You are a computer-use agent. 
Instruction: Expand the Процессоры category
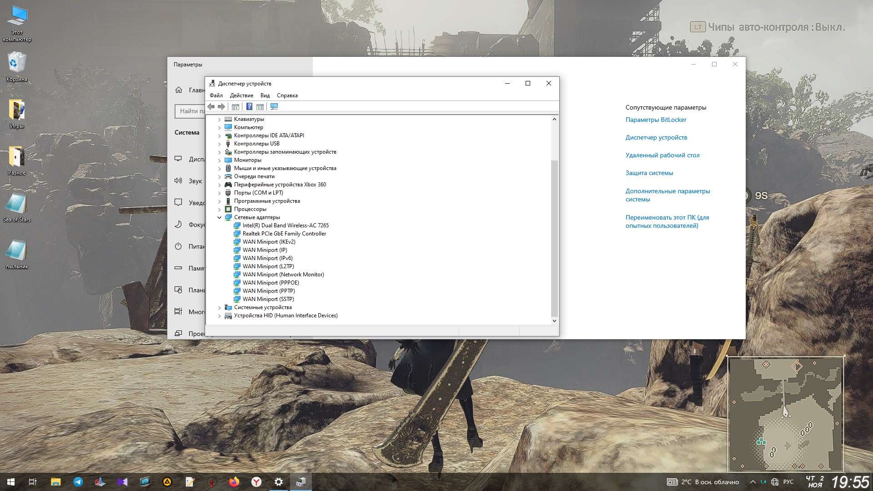[219, 209]
